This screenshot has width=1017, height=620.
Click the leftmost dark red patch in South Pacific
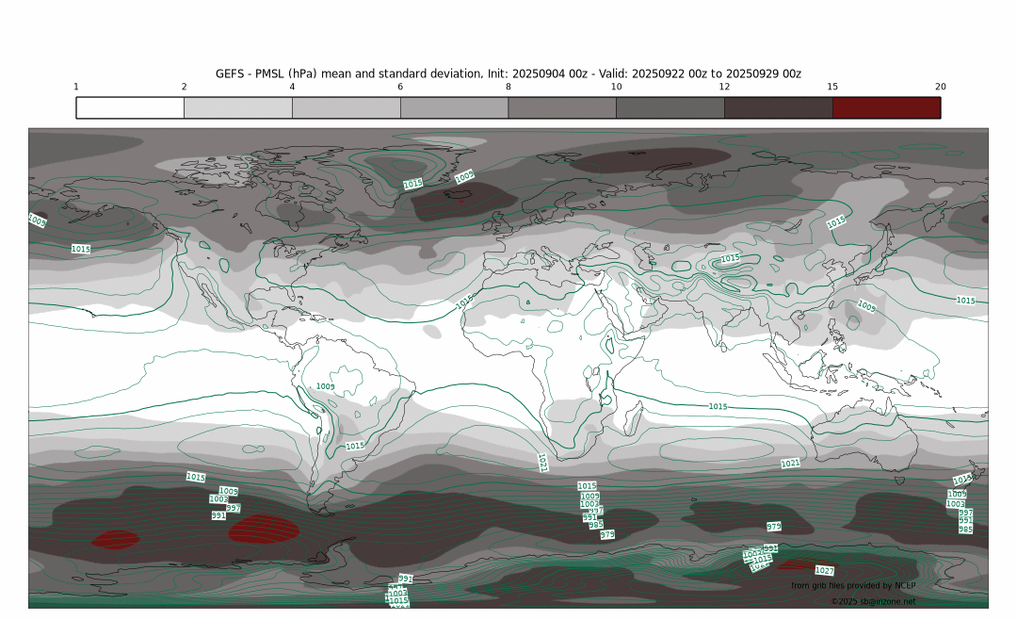point(115,539)
